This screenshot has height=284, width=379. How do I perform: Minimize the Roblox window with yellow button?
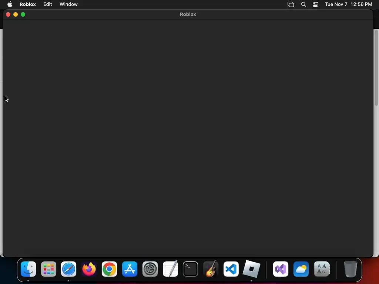(x=16, y=14)
